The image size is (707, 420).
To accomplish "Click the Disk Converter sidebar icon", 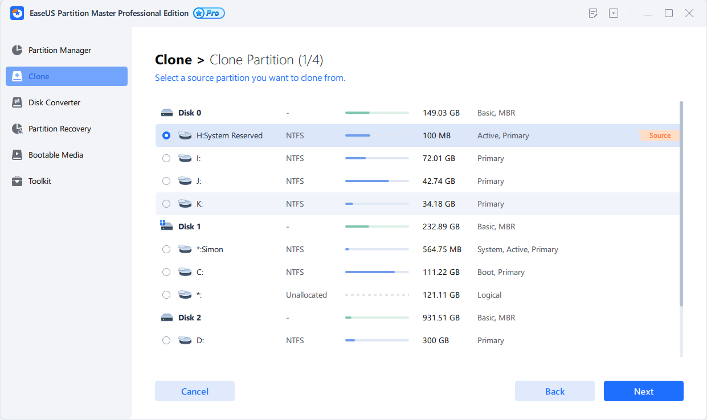I will click(x=17, y=102).
